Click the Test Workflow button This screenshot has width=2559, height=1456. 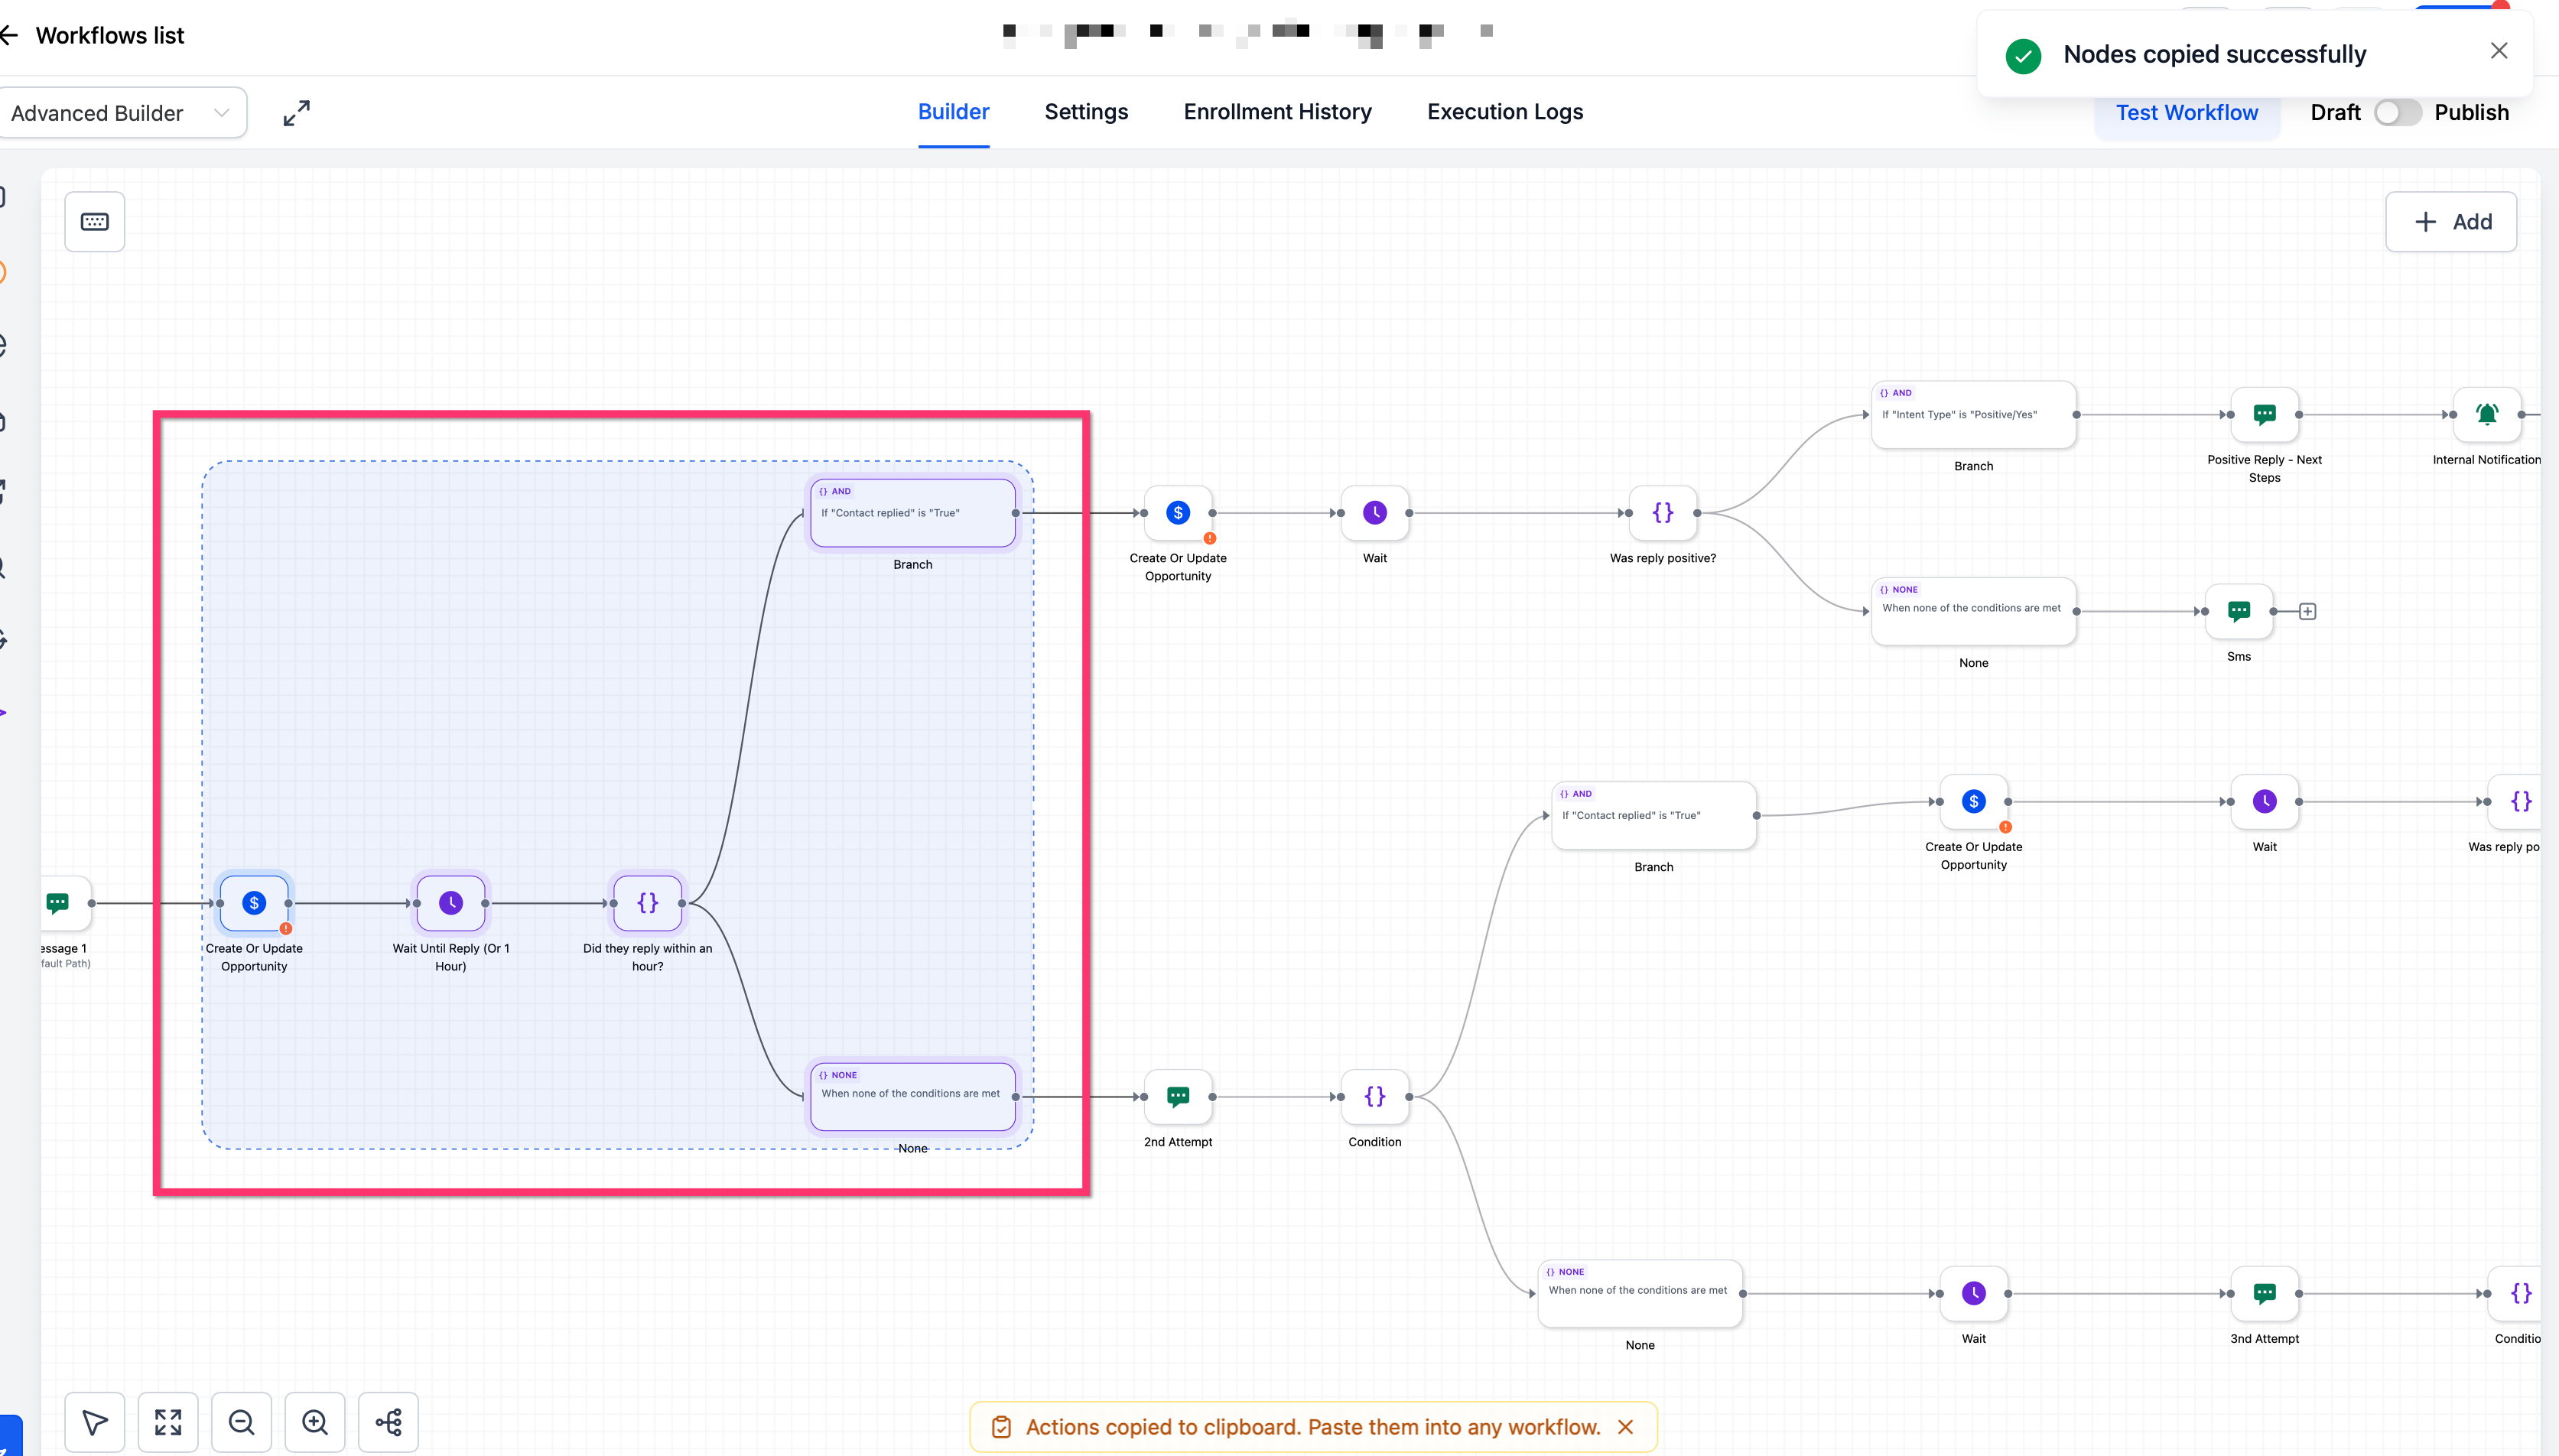pos(2186,113)
